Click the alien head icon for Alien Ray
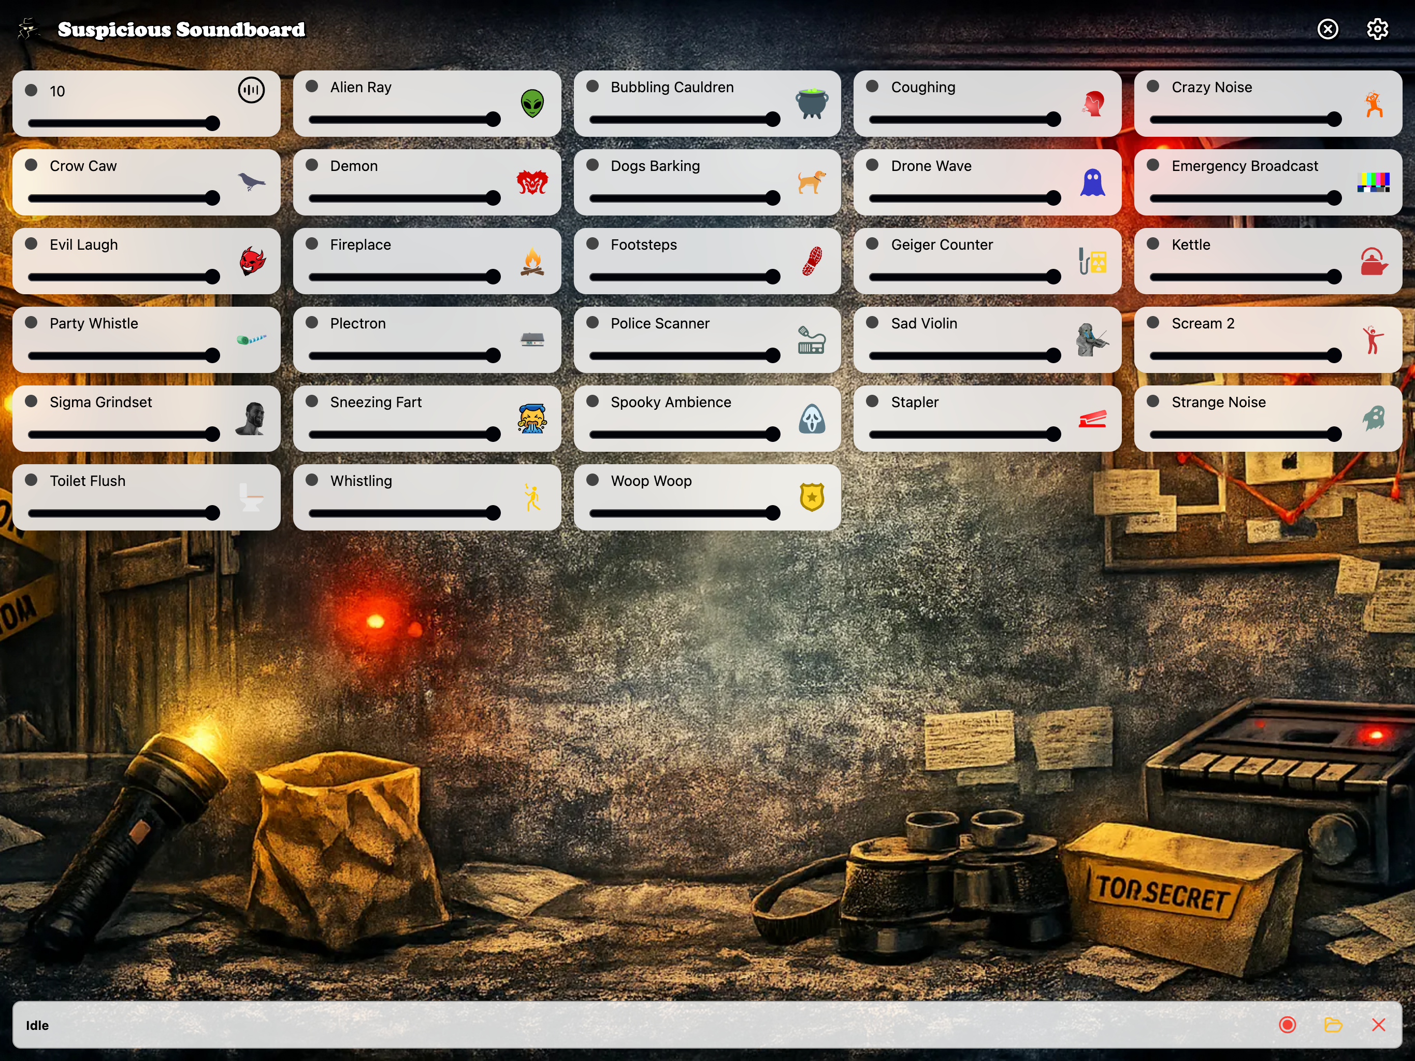This screenshot has width=1415, height=1061. click(x=531, y=103)
